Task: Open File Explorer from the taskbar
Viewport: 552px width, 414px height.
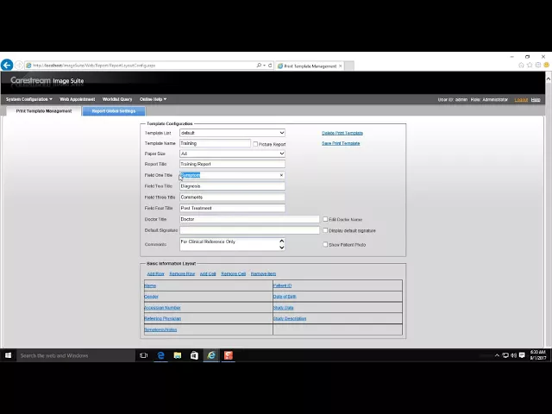Action: [178, 355]
